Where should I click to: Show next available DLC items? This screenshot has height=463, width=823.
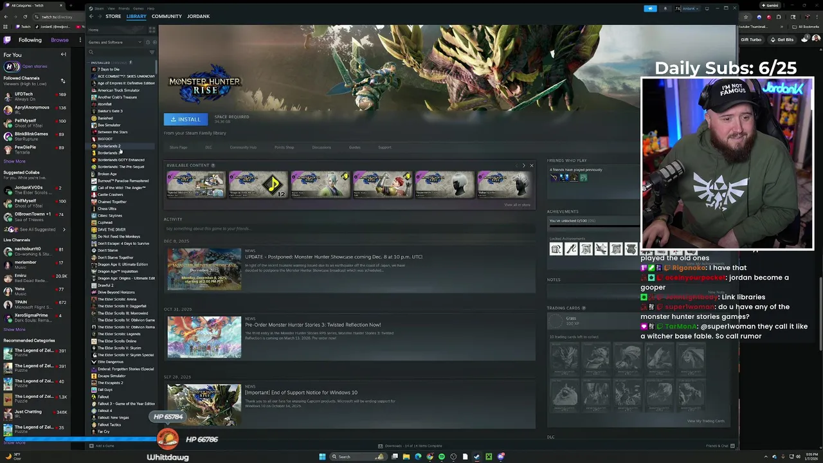click(523, 165)
